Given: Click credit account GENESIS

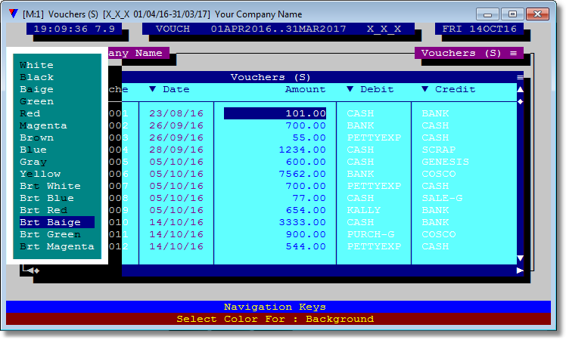Looking at the screenshot, I should 446,162.
